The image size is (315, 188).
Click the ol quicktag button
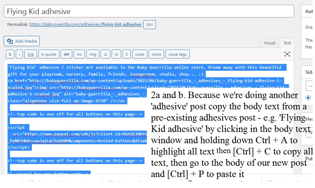116,54
